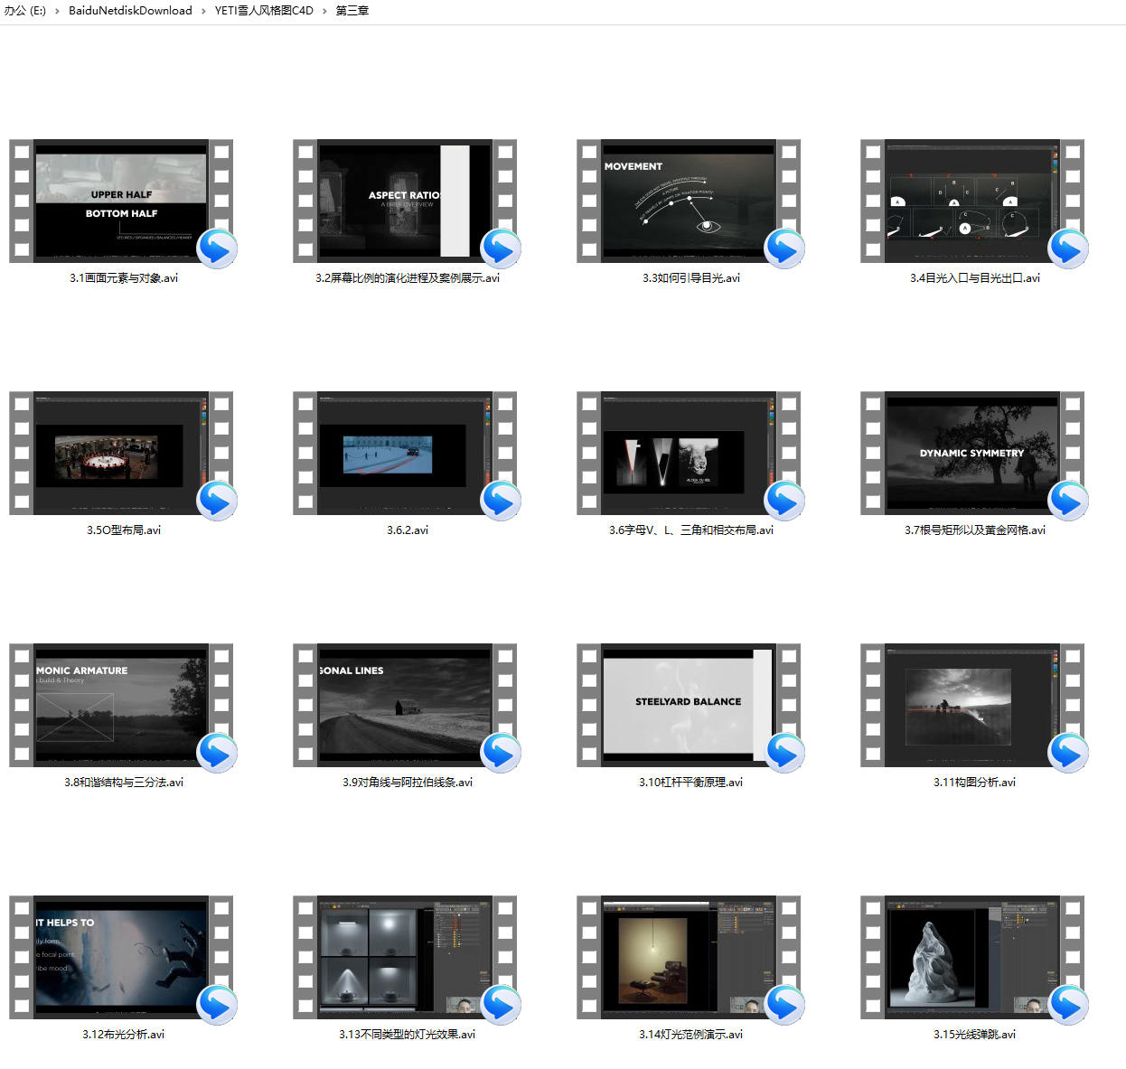Viewport: 1126px width, 1069px height.
Task: Click the file name 3.14灯光范例演示.avi
Action: click(x=690, y=1035)
